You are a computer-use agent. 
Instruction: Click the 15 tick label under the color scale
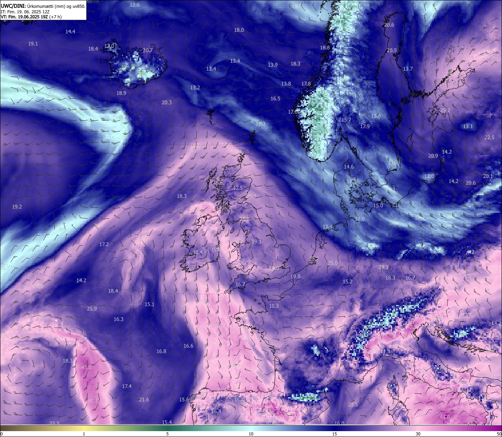pos(335,434)
